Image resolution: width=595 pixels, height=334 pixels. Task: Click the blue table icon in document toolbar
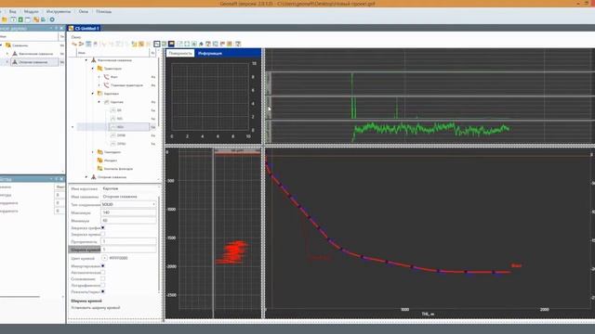pos(88,44)
